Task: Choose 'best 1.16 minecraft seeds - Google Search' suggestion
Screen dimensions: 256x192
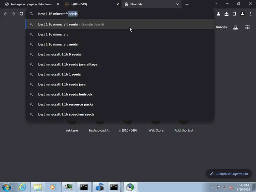Action: [120, 24]
